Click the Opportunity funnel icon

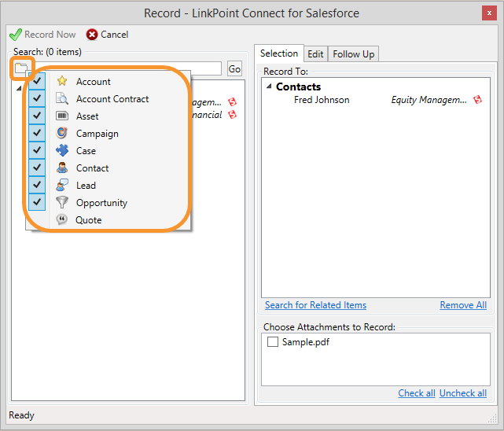click(61, 202)
